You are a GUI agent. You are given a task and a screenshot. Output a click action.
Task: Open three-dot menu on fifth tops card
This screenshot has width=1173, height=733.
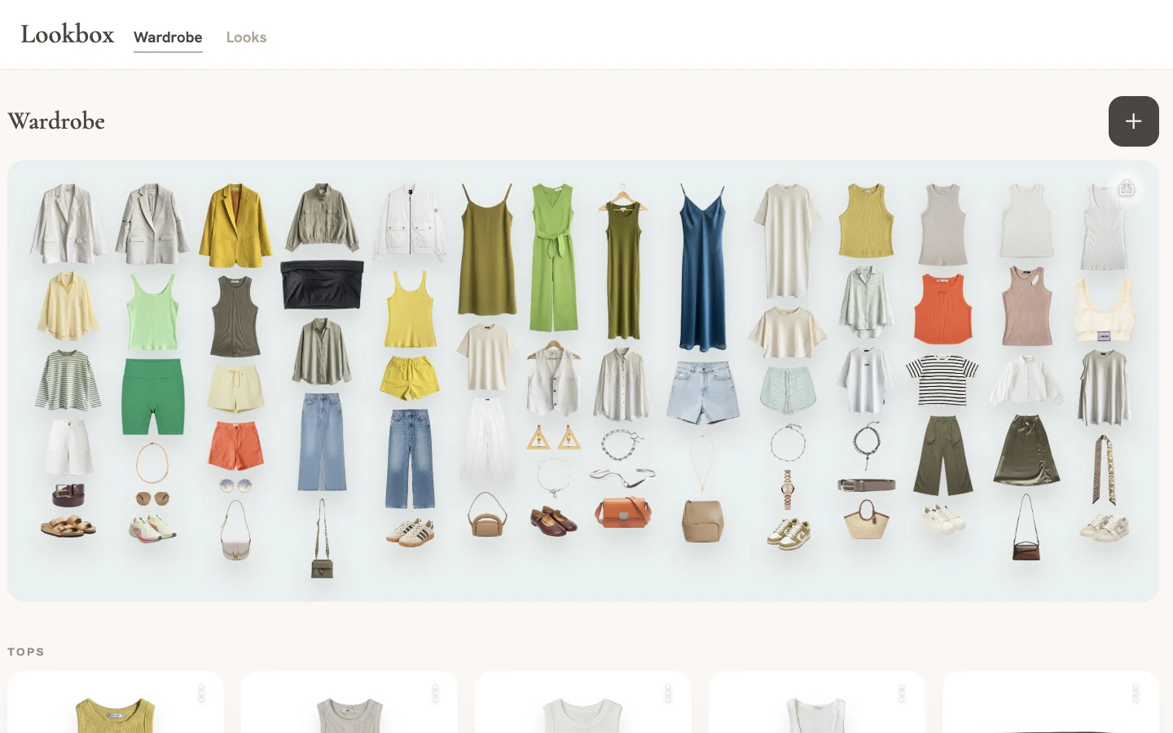coord(1136,694)
